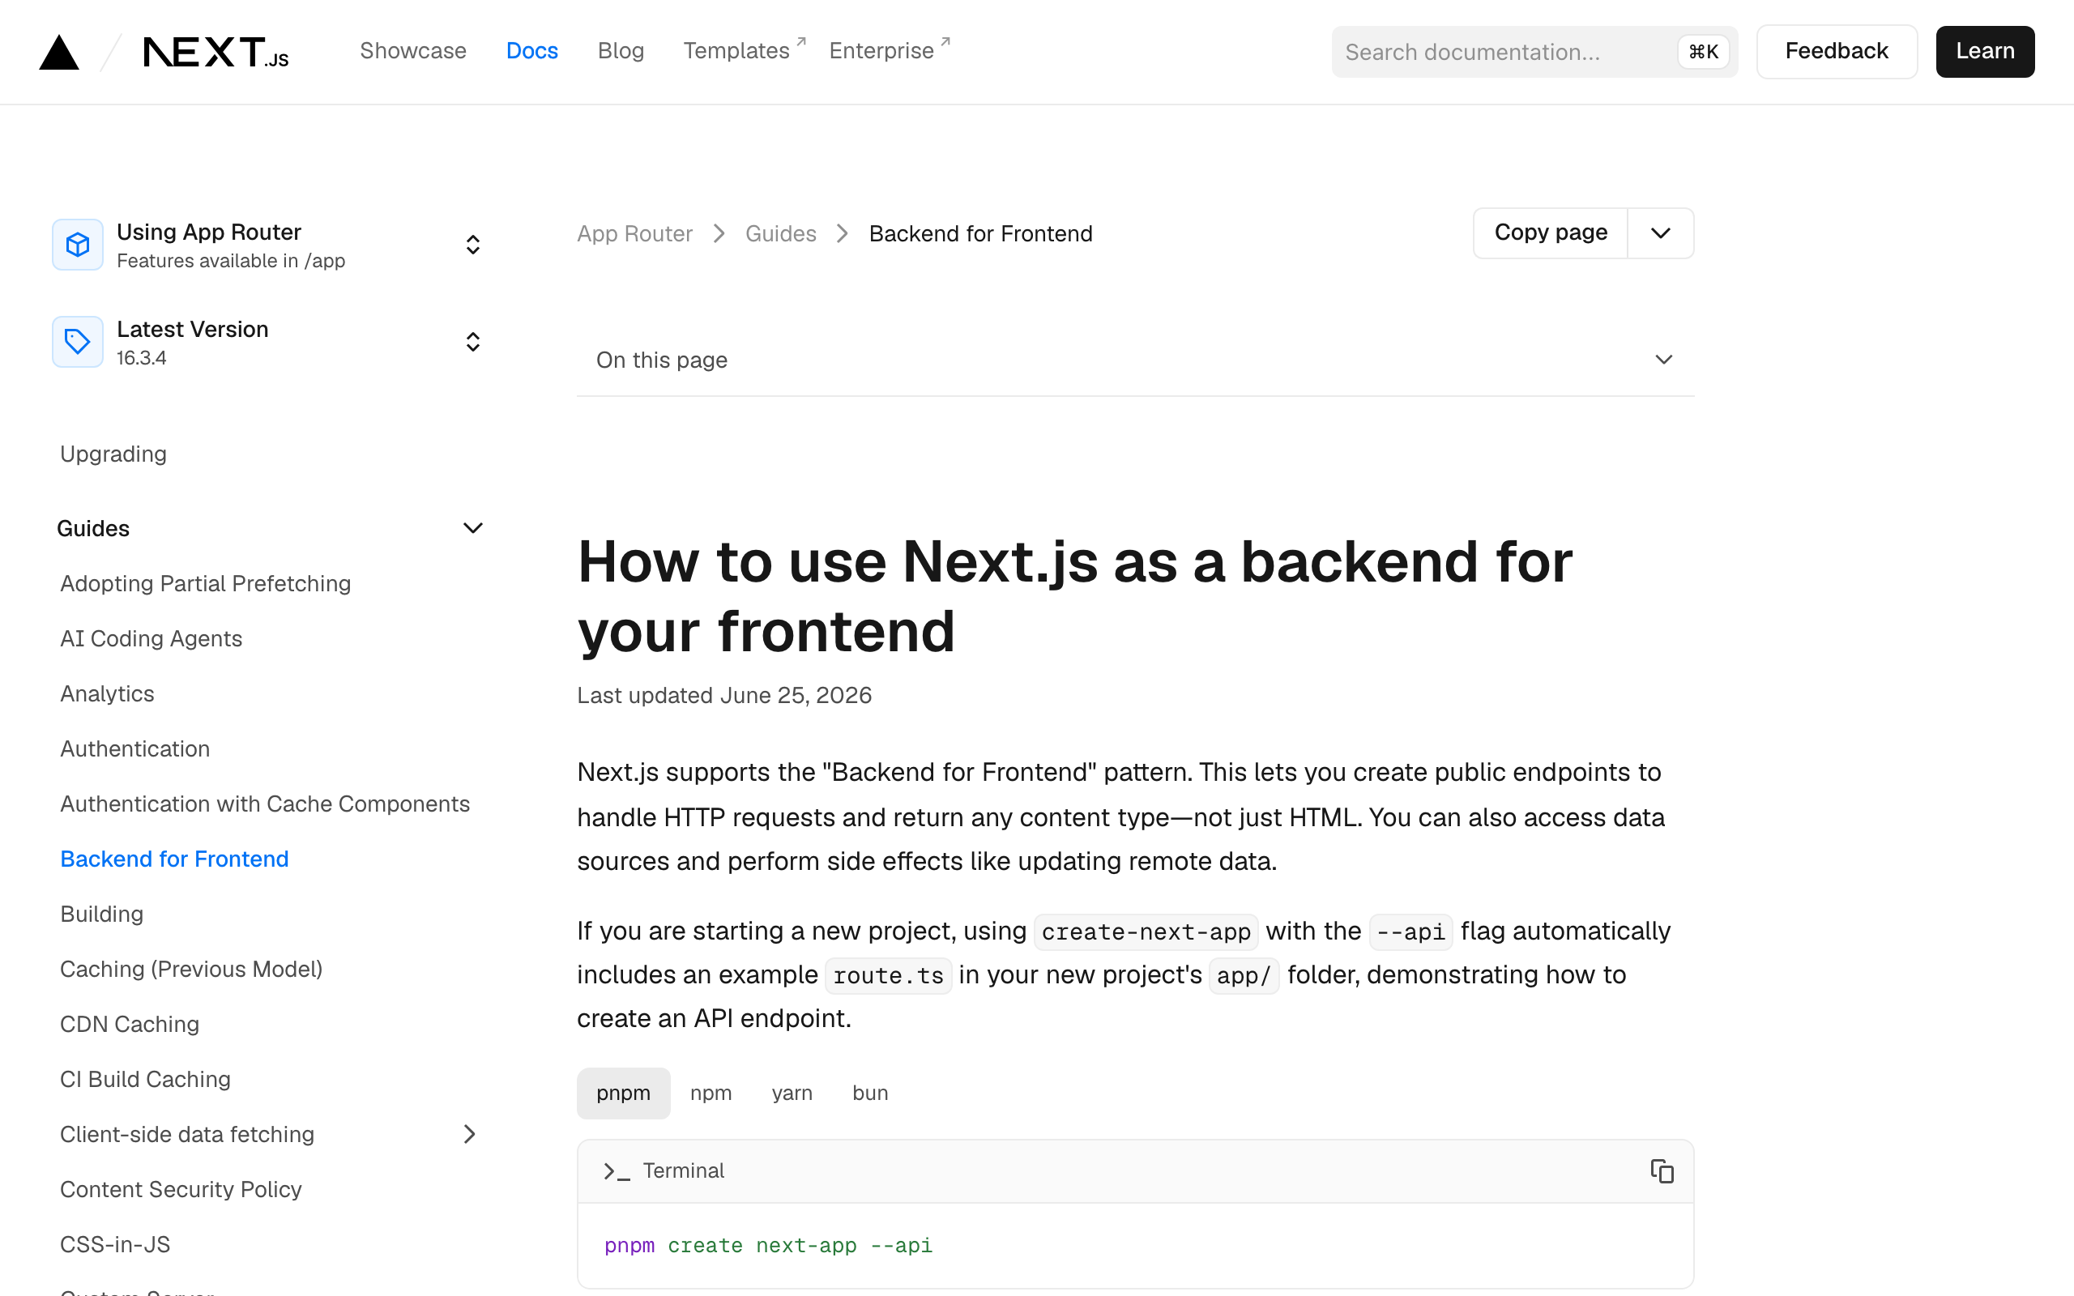Click the Latest Version tag icon
The image size is (2074, 1296).
click(x=78, y=342)
